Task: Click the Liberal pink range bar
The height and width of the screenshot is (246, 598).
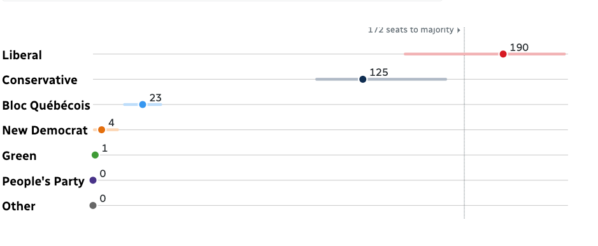Action: pos(485,54)
